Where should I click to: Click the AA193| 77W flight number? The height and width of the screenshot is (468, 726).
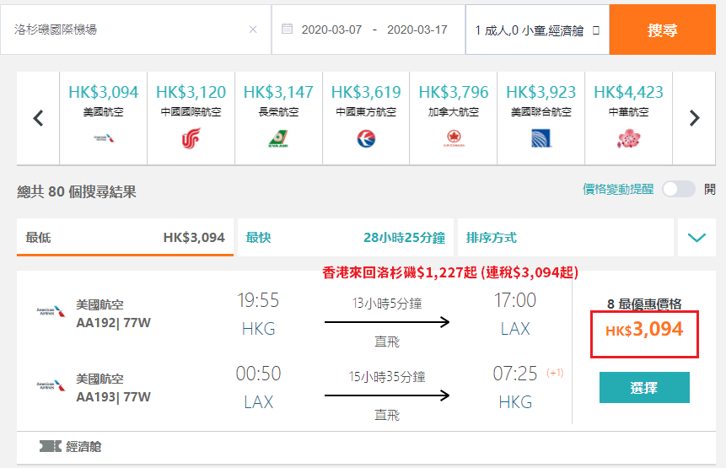click(x=114, y=396)
